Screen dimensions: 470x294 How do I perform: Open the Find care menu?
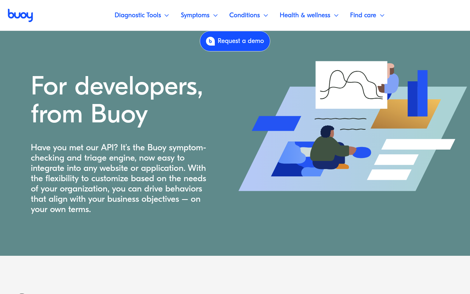[x=363, y=15]
